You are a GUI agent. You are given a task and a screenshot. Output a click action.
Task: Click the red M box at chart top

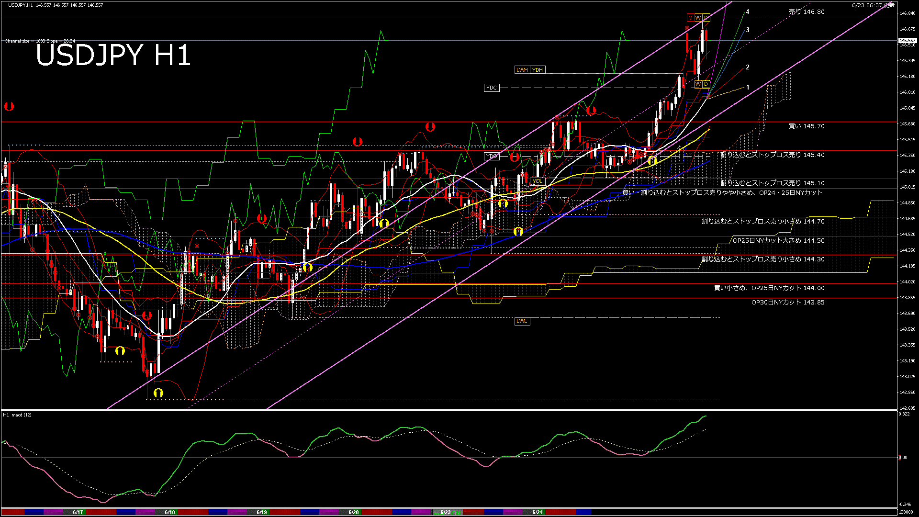point(690,18)
